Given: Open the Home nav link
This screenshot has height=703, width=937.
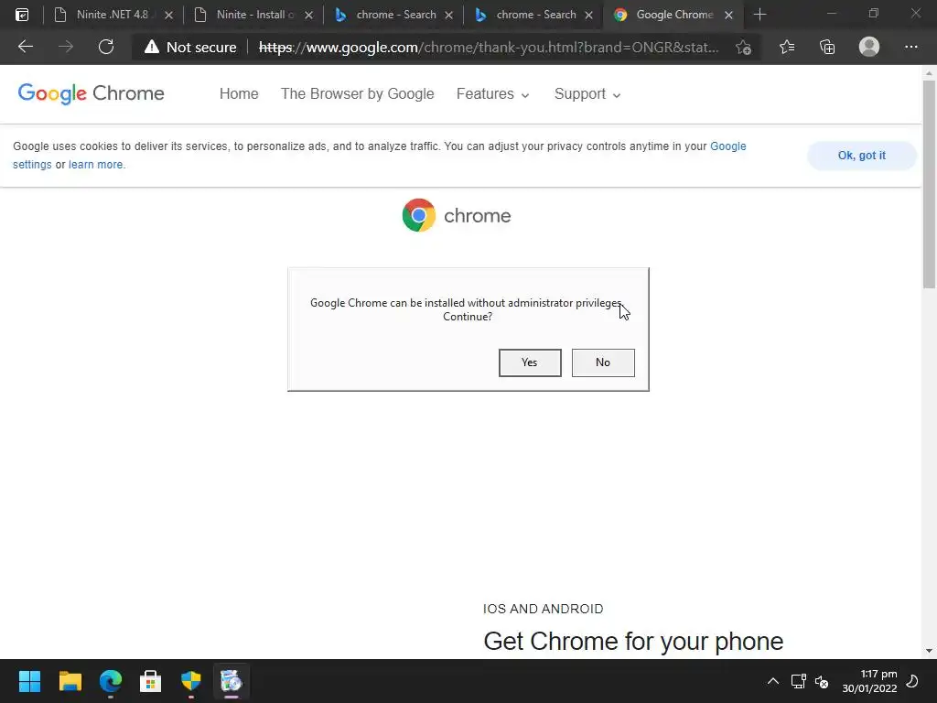Looking at the screenshot, I should click(239, 94).
